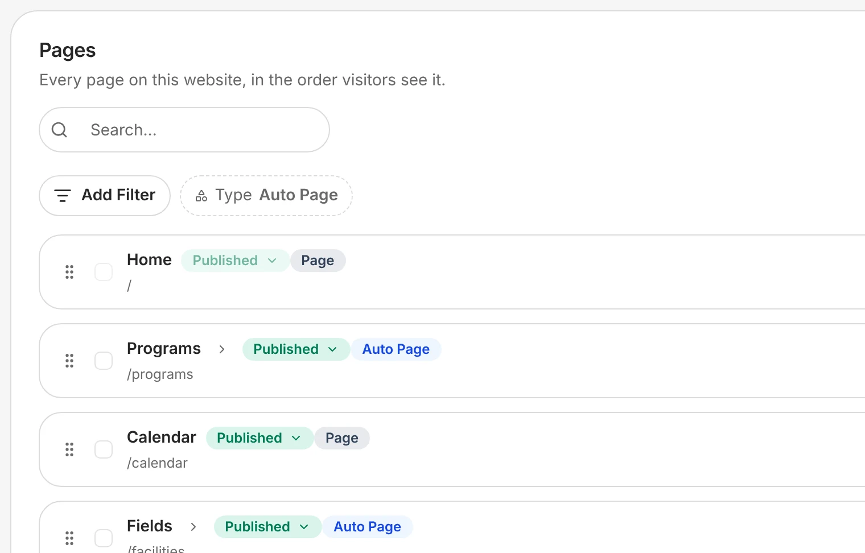The height and width of the screenshot is (553, 865).
Task: Click the Auto Page badge on Programs
Action: tap(396, 349)
